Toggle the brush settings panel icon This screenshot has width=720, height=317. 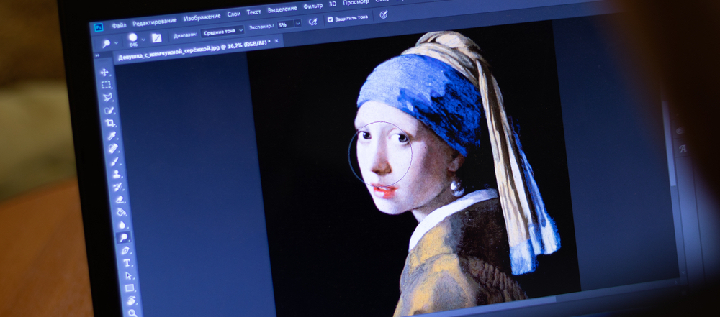coord(157,38)
